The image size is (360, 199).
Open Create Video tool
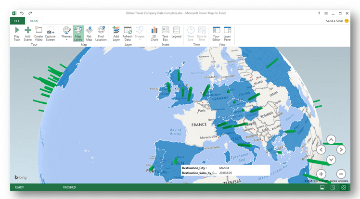(x=39, y=34)
